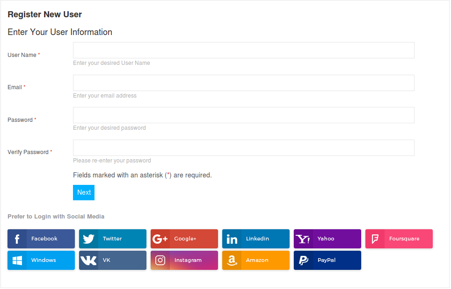
Task: Focus the User Name input field
Action: [243, 50]
